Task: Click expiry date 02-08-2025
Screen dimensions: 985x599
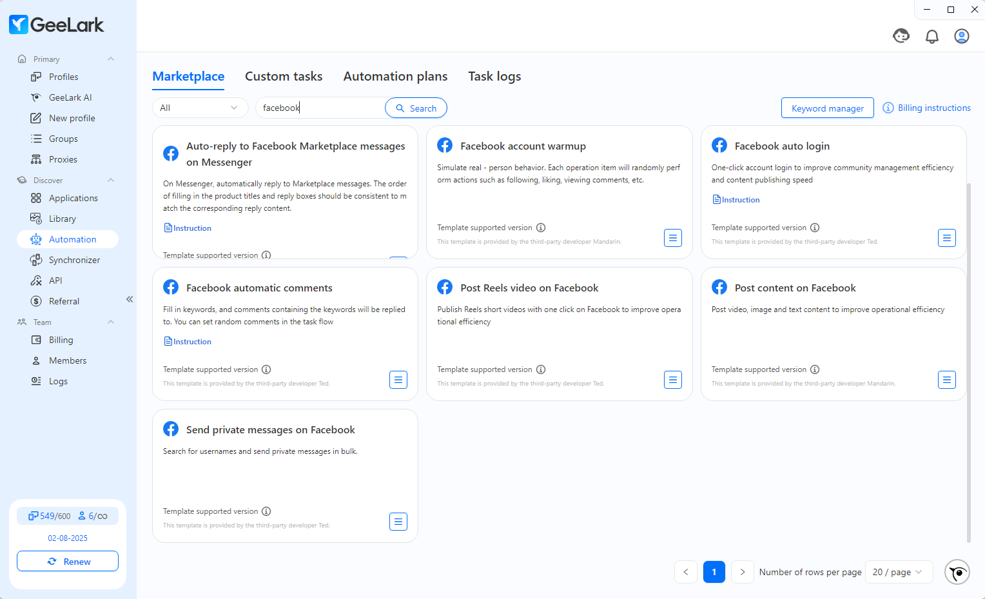Action: pos(68,538)
